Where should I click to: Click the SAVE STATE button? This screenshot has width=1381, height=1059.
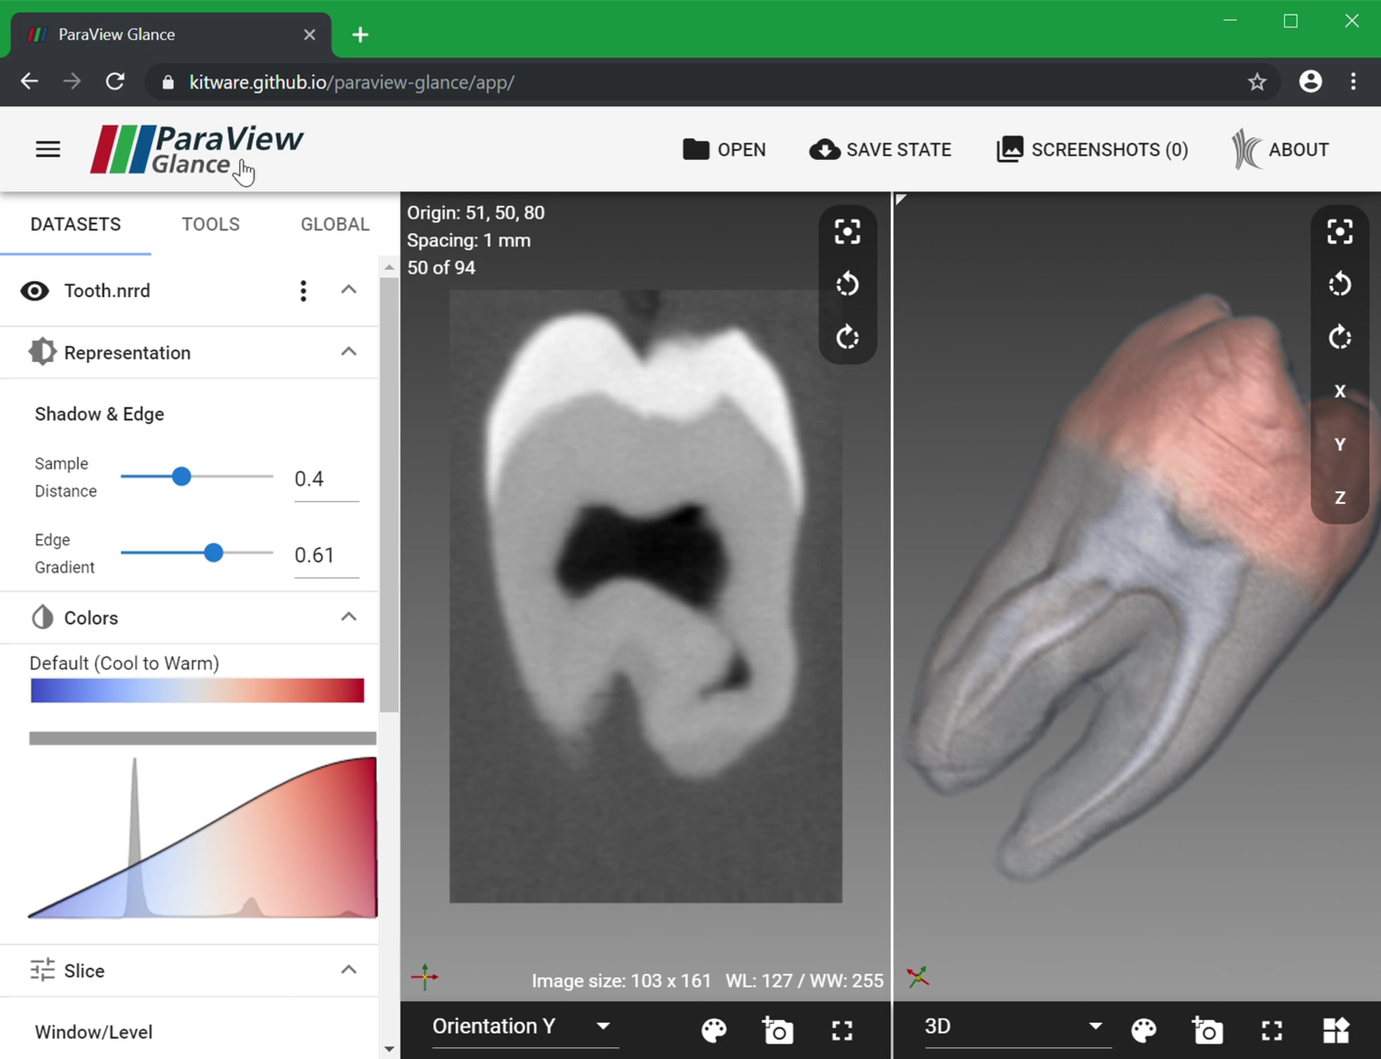point(880,150)
